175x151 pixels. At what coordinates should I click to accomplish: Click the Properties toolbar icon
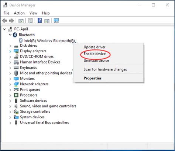coord(30,20)
